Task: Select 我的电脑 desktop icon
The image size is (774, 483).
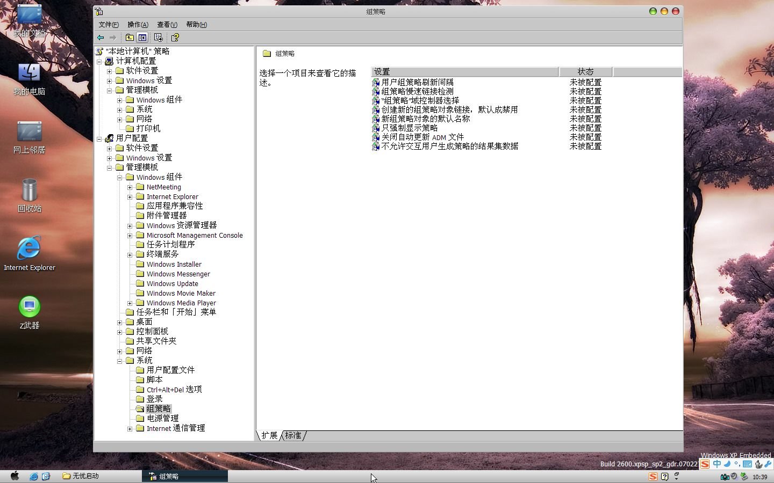Action: pyautogui.click(x=29, y=79)
